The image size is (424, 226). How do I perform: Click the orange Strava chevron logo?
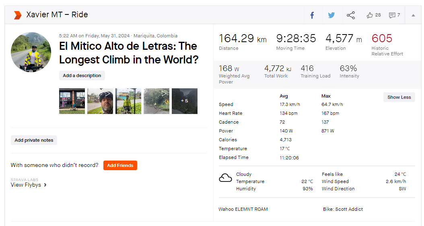tap(18, 15)
